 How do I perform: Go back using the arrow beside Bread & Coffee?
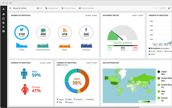10,8
